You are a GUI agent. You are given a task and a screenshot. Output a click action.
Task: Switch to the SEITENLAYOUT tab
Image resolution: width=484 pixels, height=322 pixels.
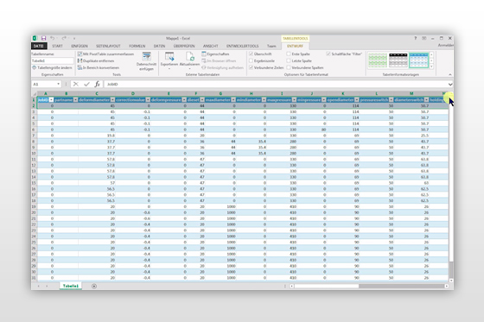pos(108,46)
